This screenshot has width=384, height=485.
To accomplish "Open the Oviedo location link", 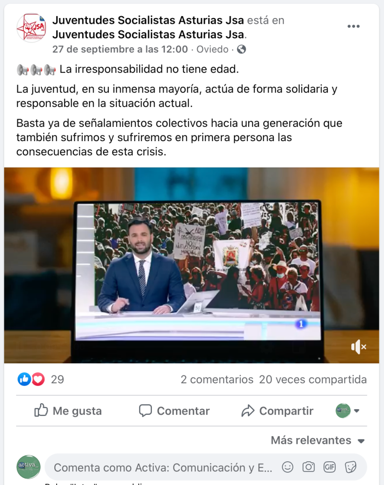I will click(212, 49).
